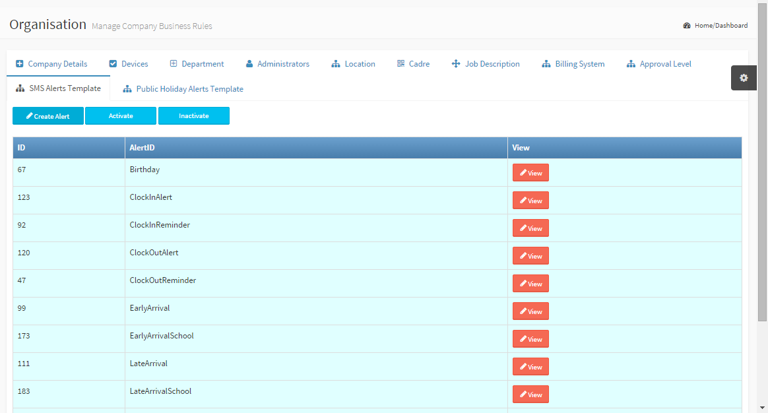The image size is (768, 413).
Task: Open Public Holiday Alerts Template tab
Action: tap(189, 89)
